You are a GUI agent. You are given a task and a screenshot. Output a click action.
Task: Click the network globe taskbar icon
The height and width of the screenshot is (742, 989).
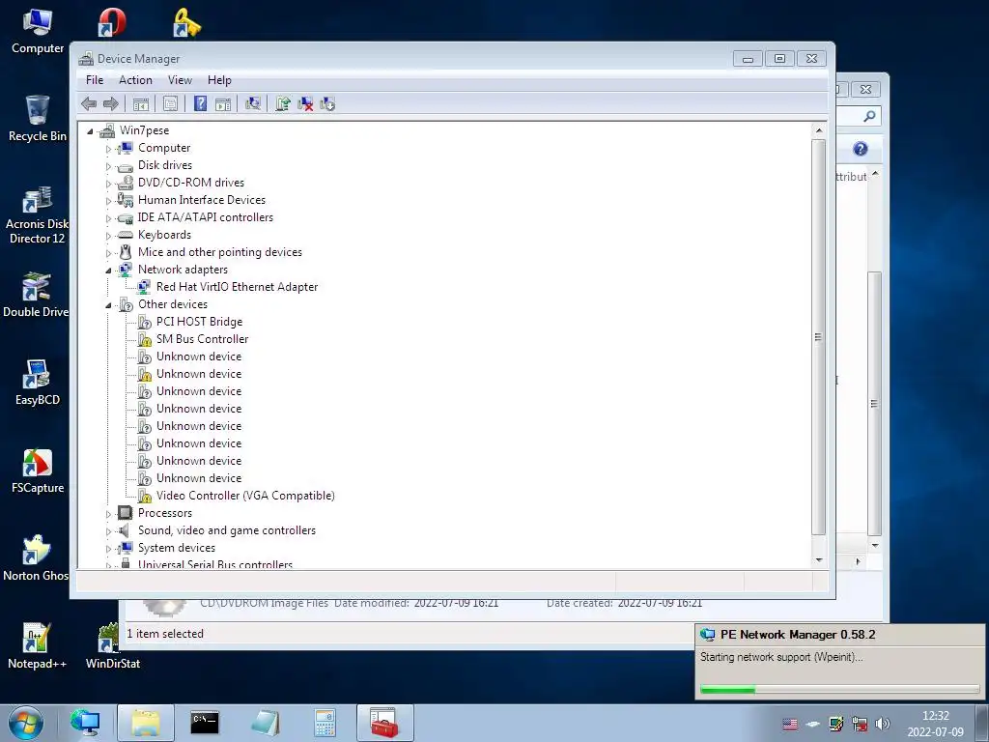pos(85,723)
